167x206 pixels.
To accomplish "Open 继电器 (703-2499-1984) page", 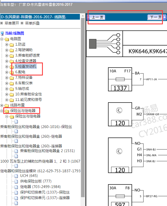I will (40, 187).
